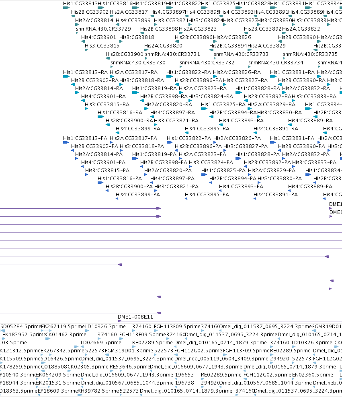Select the SD05284.5prime EST label
This screenshot has width=342, height=397.
pyautogui.click(x=20, y=326)
